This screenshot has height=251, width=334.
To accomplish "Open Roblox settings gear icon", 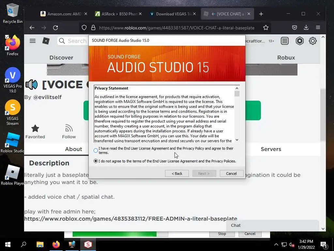I will click(313, 41).
